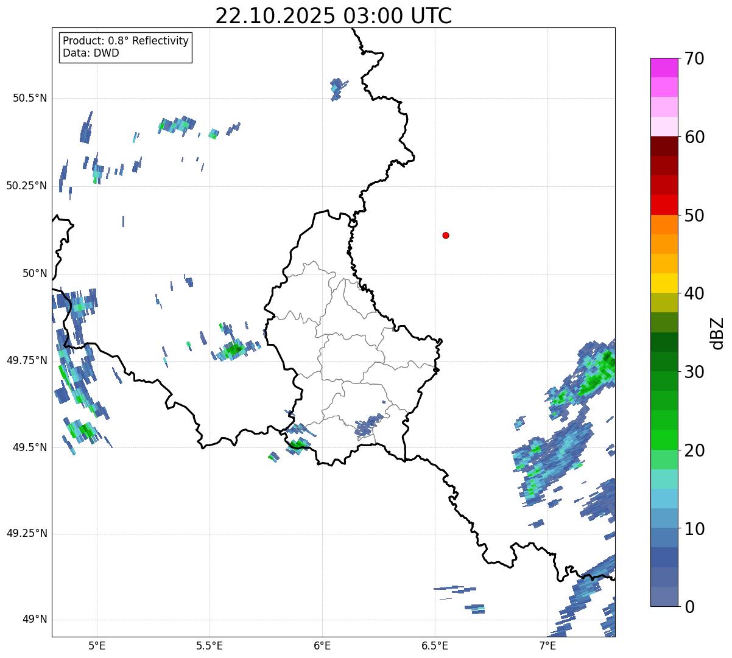
Task: Click the 6.5°E longitude label
Action: click(x=435, y=645)
